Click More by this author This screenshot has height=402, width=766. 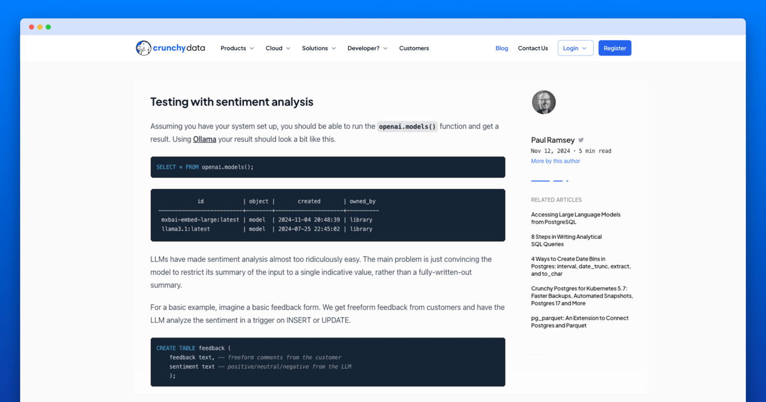(x=555, y=161)
